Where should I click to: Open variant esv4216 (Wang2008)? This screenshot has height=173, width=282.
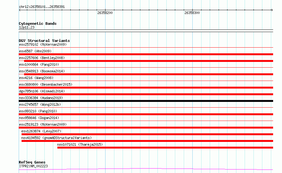pos(36,78)
